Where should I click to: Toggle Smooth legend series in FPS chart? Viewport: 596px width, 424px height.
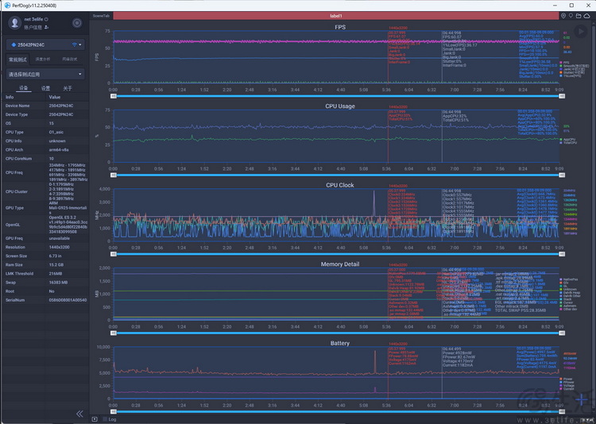pos(574,66)
